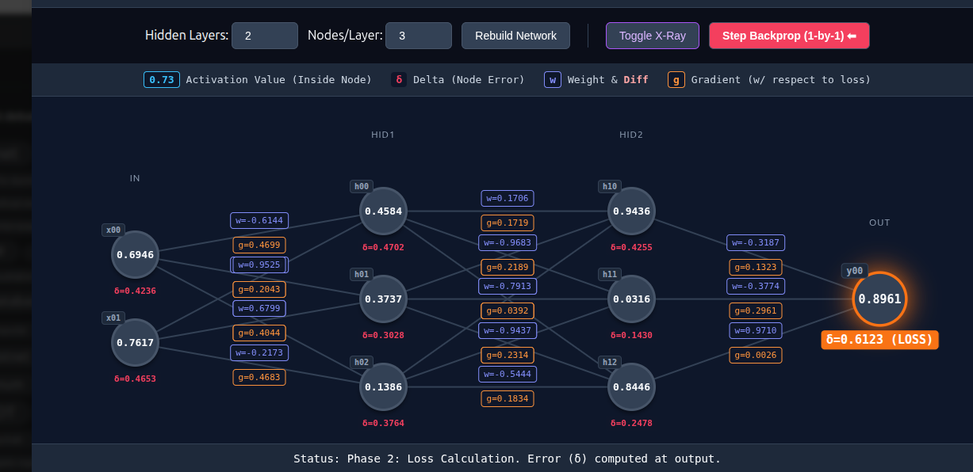Click delta value δ=0.4236 under x00
Screen dimensions: 973x472
pyautogui.click(x=135, y=291)
